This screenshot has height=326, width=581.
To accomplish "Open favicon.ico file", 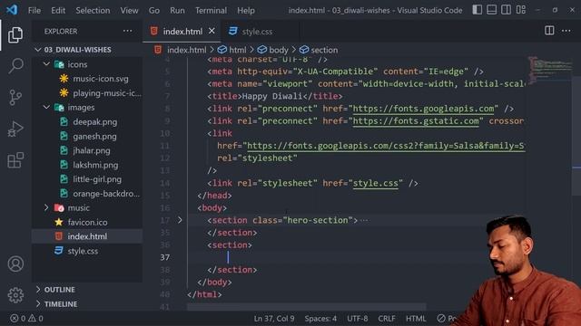I will pos(87,222).
